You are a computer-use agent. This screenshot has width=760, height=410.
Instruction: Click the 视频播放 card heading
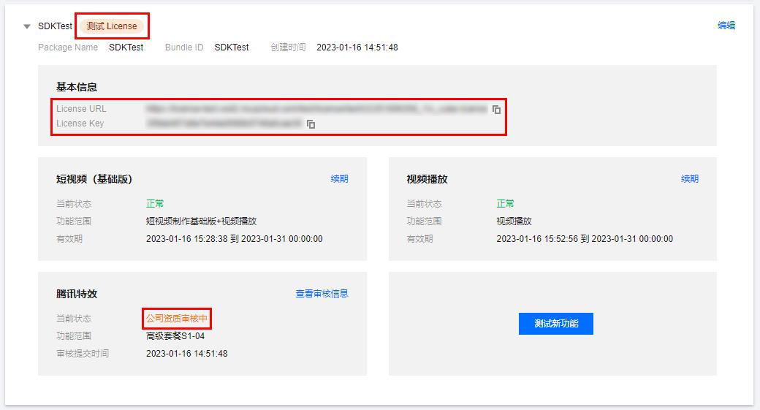pyautogui.click(x=427, y=179)
